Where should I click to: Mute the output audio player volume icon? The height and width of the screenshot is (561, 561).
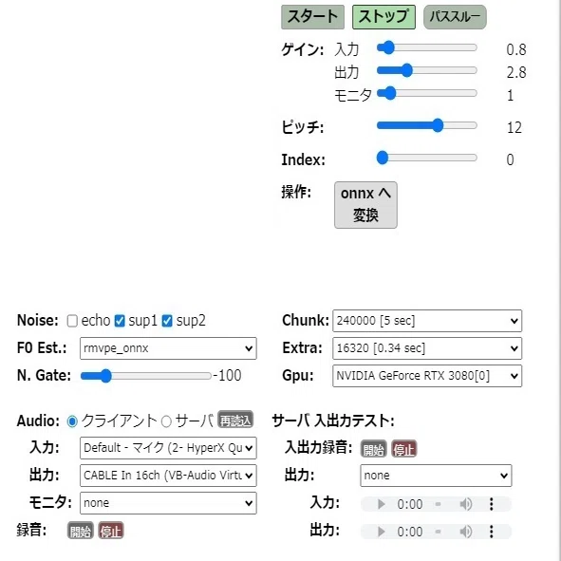[466, 532]
